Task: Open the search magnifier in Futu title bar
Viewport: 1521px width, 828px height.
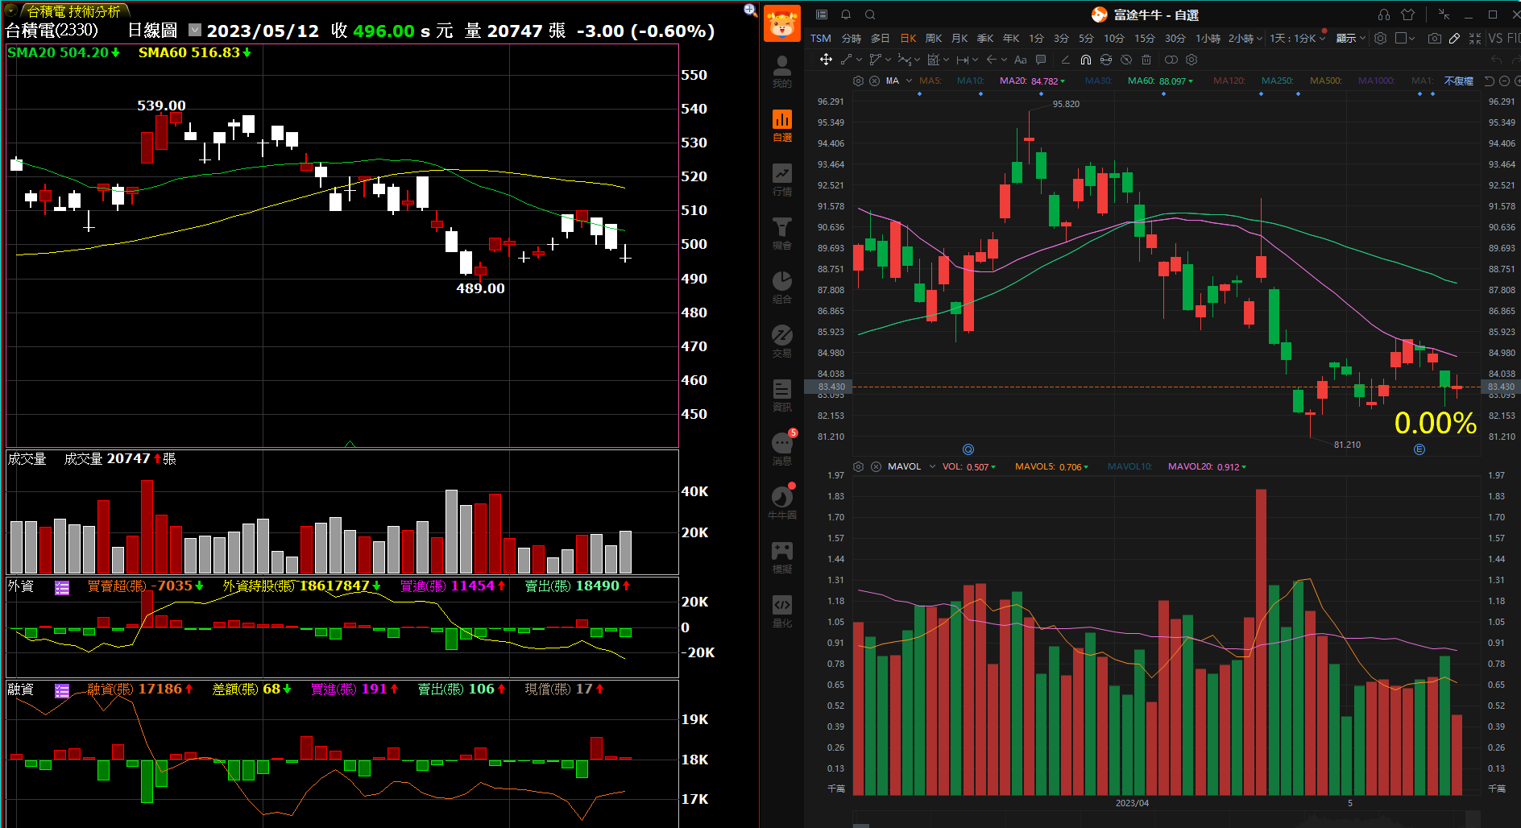Action: click(870, 14)
